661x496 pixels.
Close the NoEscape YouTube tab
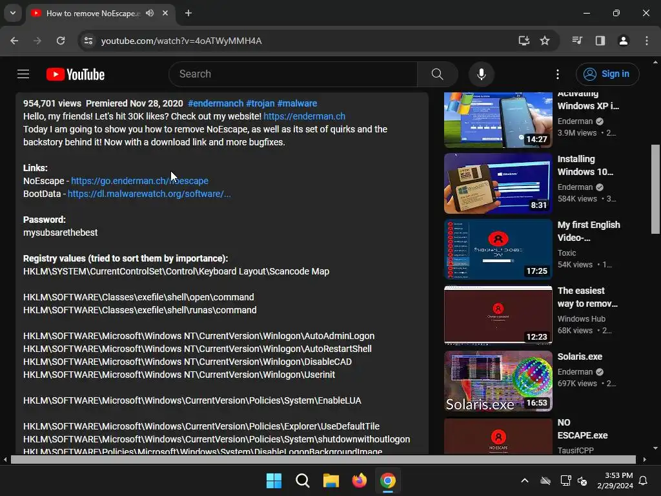pyautogui.click(x=165, y=13)
